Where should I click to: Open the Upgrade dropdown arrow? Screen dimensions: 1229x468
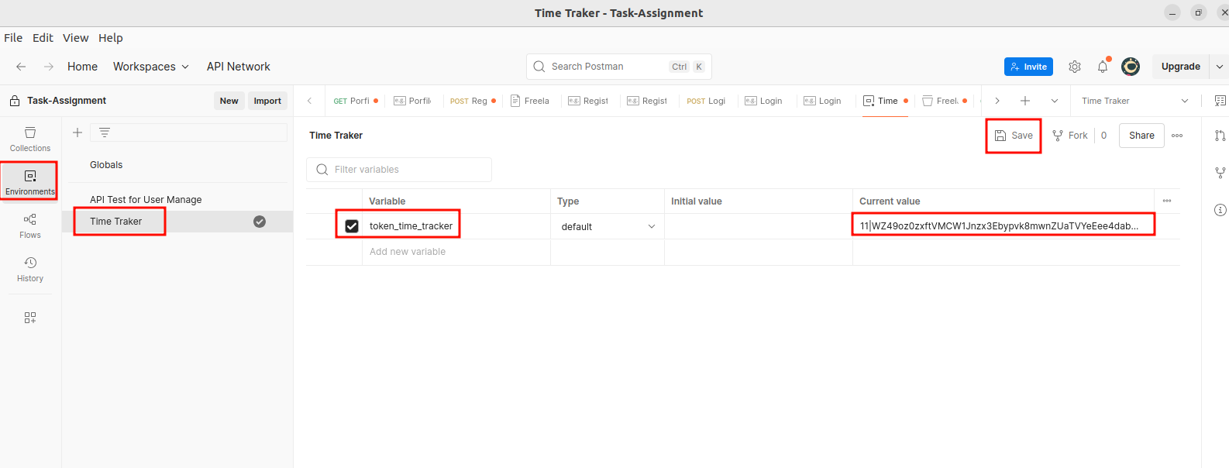click(x=1220, y=67)
